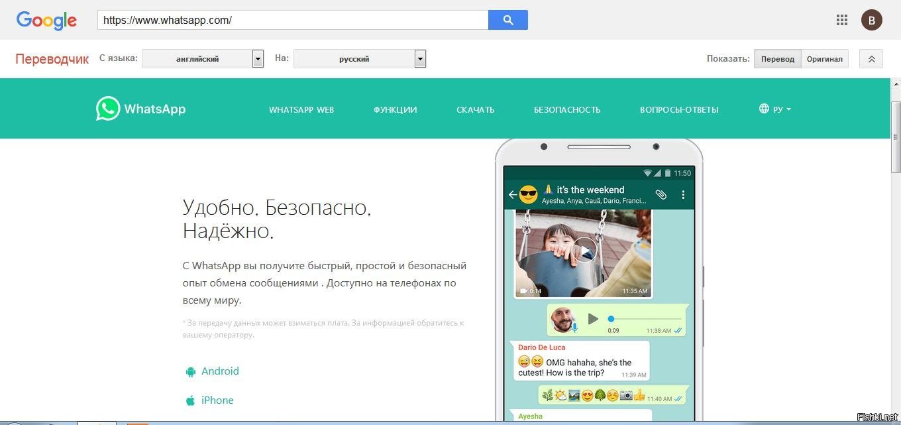The width and height of the screenshot is (901, 425).
Task: Click the scrollbar up arrow
Action: (x=896, y=85)
